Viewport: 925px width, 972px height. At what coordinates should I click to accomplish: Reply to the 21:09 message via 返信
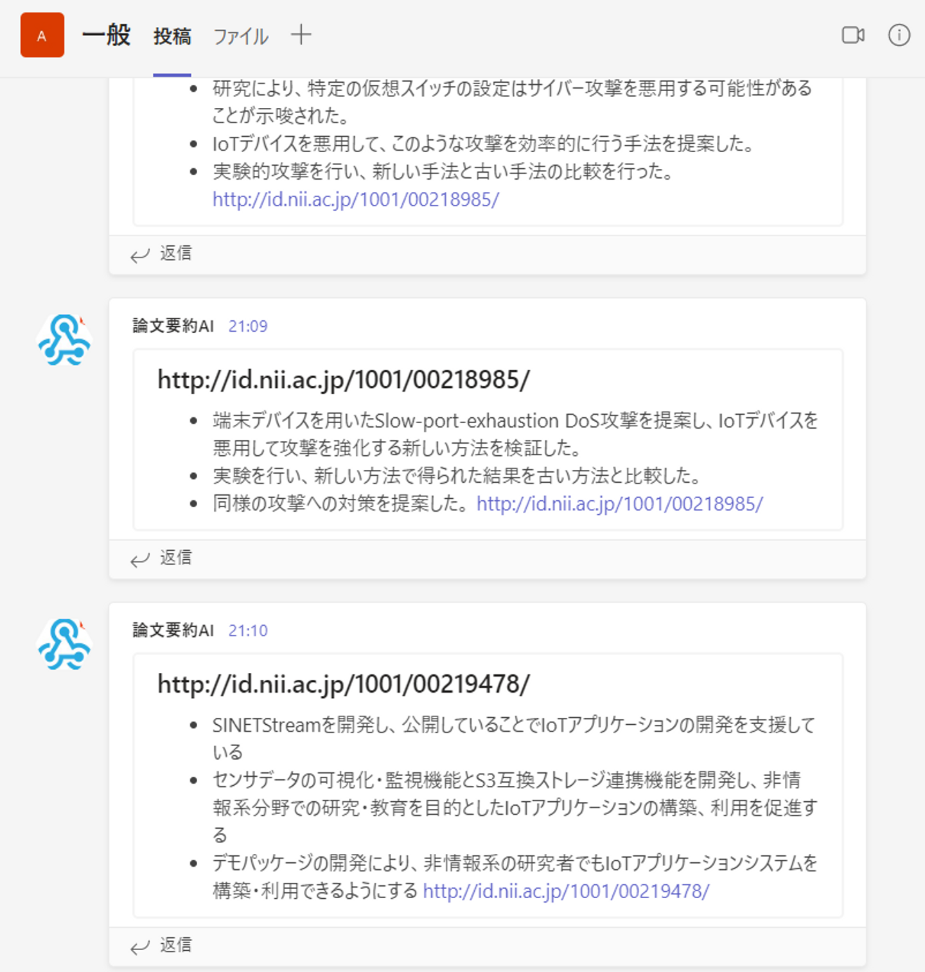[161, 558]
